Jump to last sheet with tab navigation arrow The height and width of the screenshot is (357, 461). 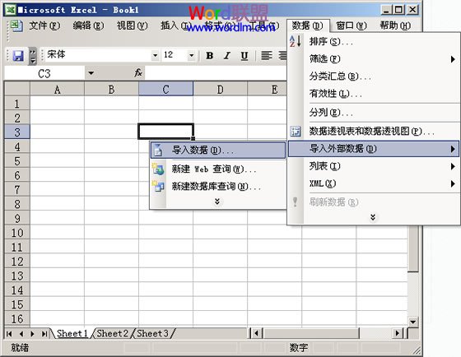tap(44, 334)
